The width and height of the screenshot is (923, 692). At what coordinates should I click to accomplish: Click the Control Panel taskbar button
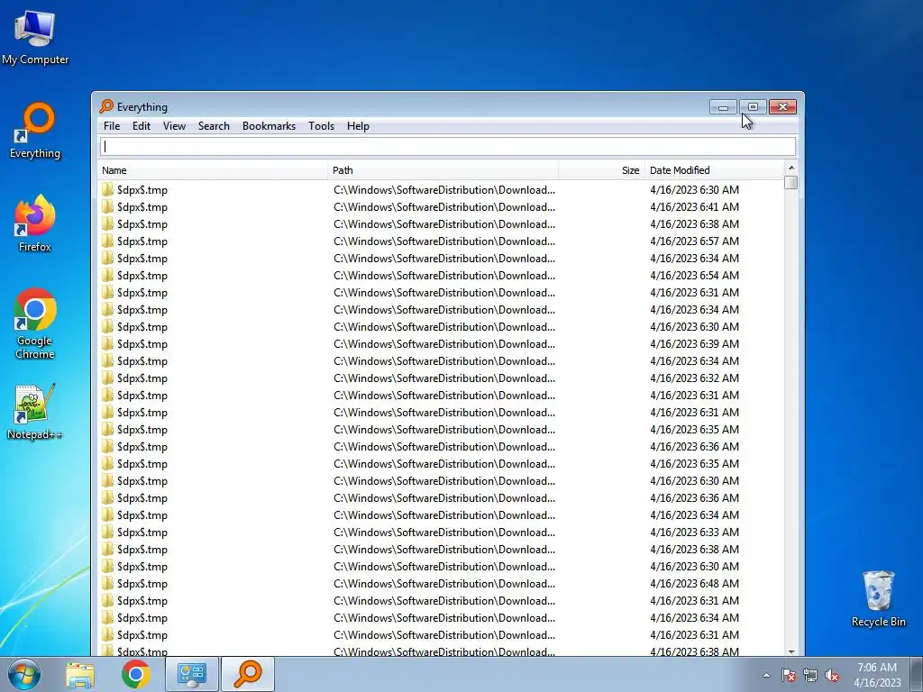click(x=191, y=674)
